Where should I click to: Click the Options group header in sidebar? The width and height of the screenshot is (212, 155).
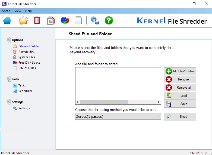click(x=17, y=40)
